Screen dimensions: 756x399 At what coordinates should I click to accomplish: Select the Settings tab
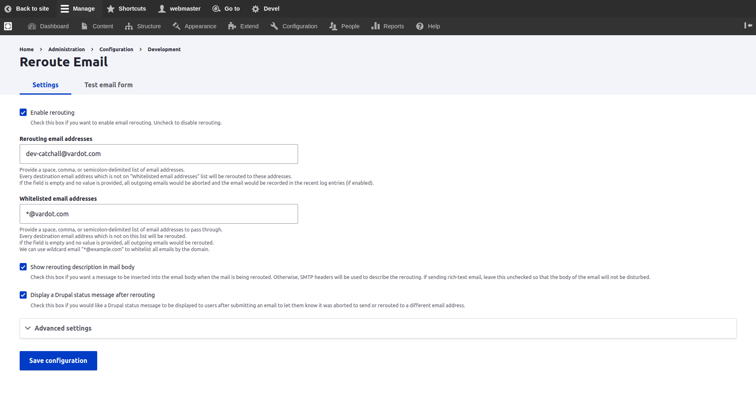[46, 85]
